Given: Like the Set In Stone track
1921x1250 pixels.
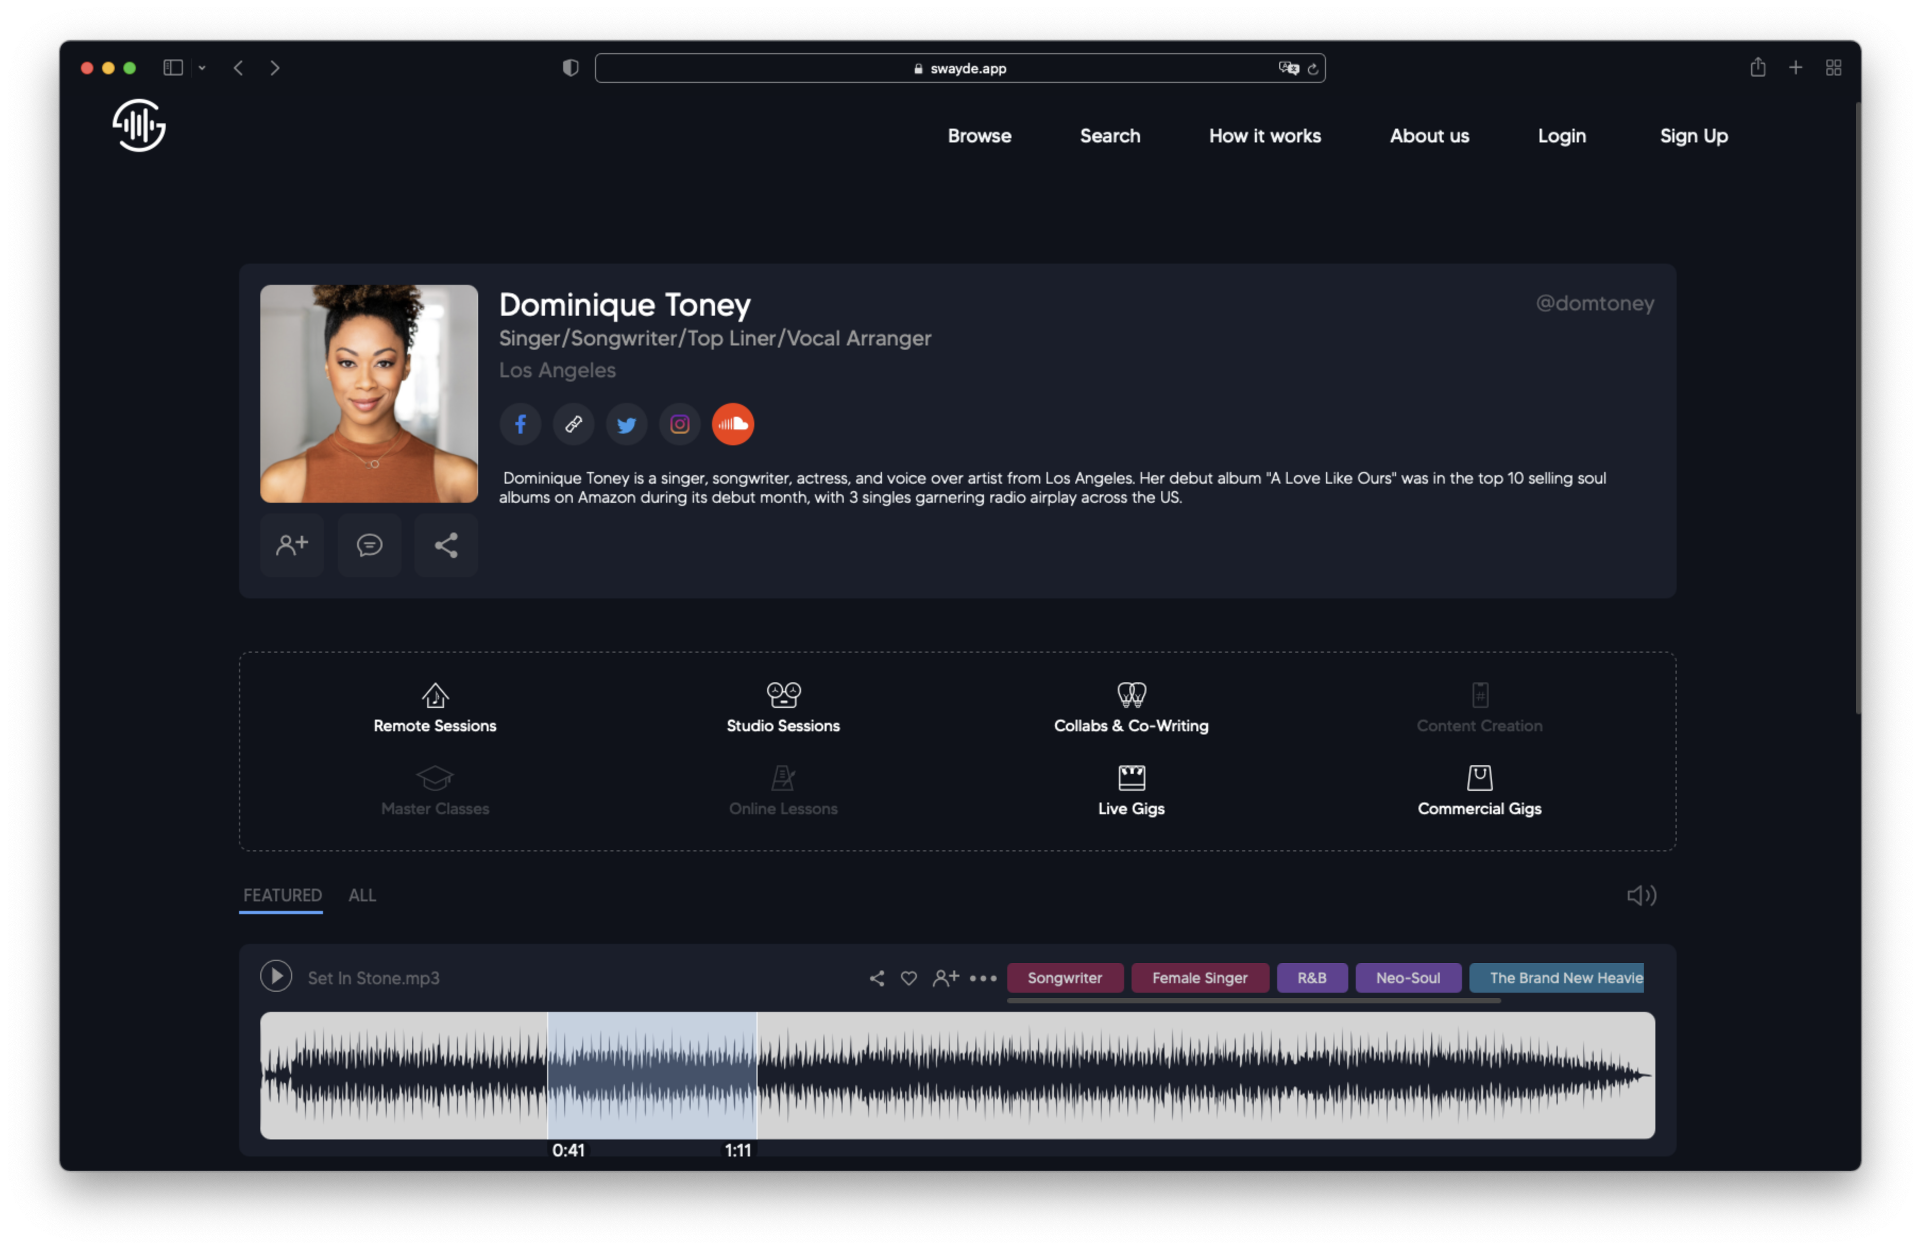Looking at the screenshot, I should [x=909, y=978].
